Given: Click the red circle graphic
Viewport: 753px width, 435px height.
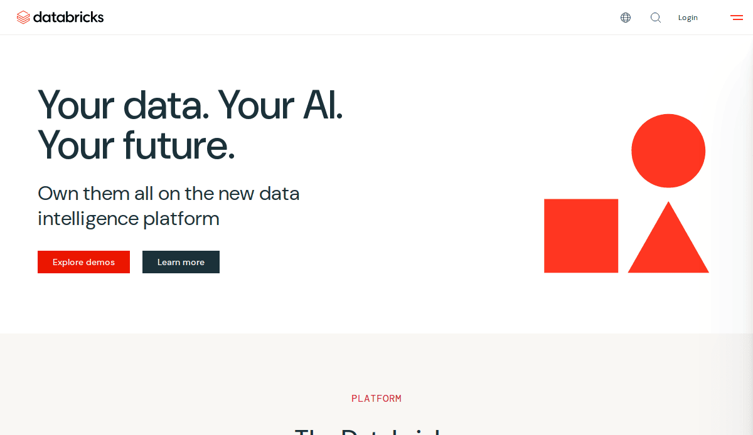Looking at the screenshot, I should pos(668,150).
